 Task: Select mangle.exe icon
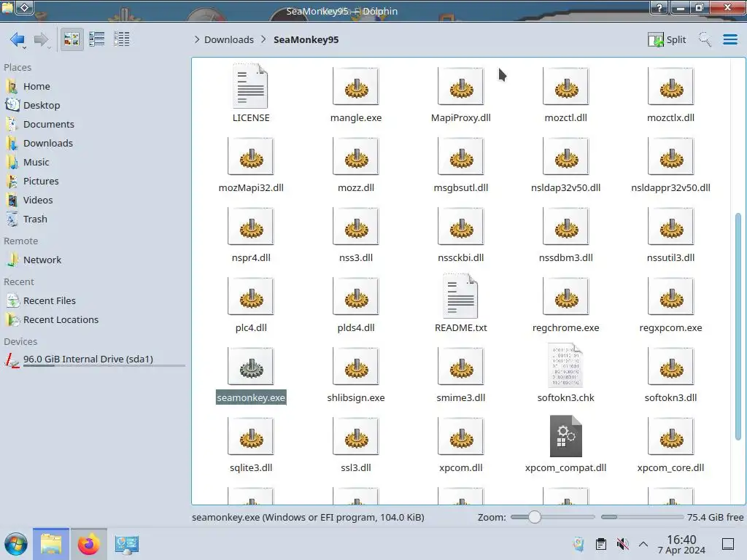click(x=356, y=86)
